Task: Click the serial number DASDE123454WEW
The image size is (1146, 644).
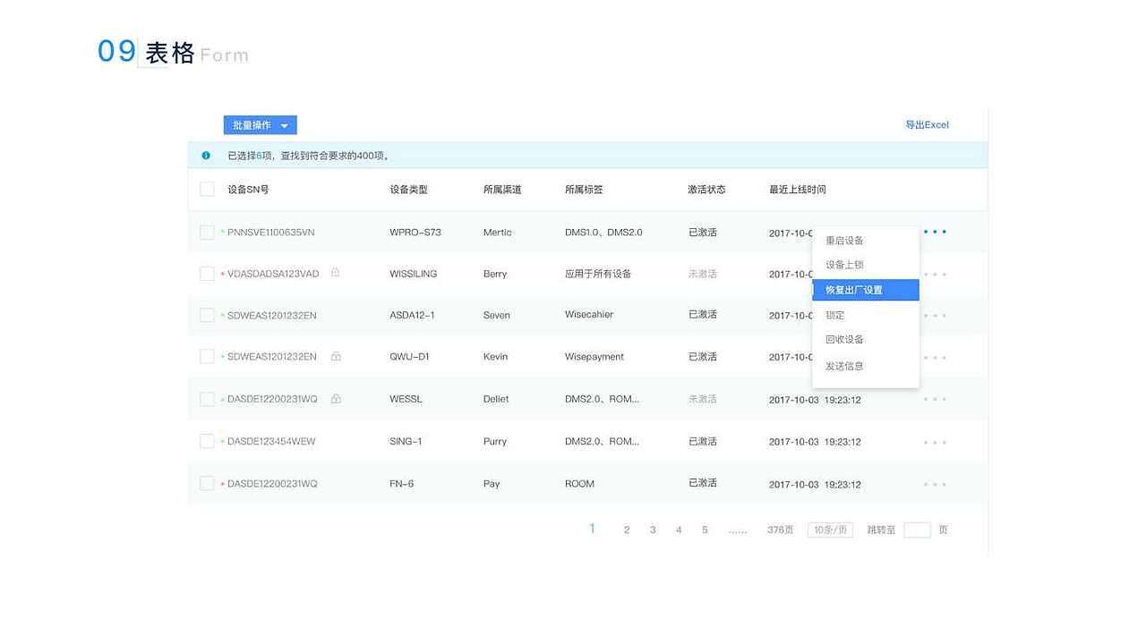Action: [271, 442]
